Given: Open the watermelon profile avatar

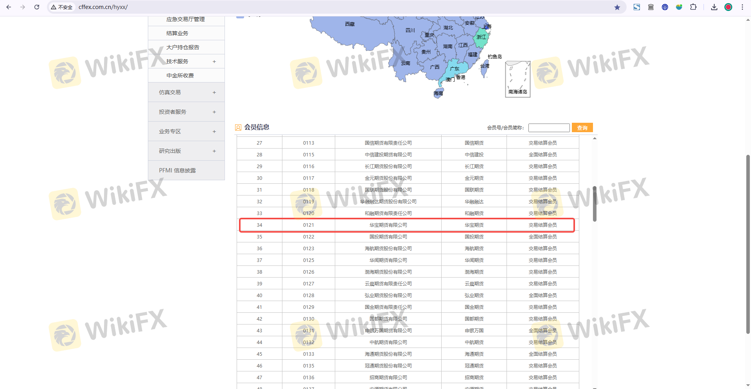Looking at the screenshot, I should pyautogui.click(x=728, y=7).
